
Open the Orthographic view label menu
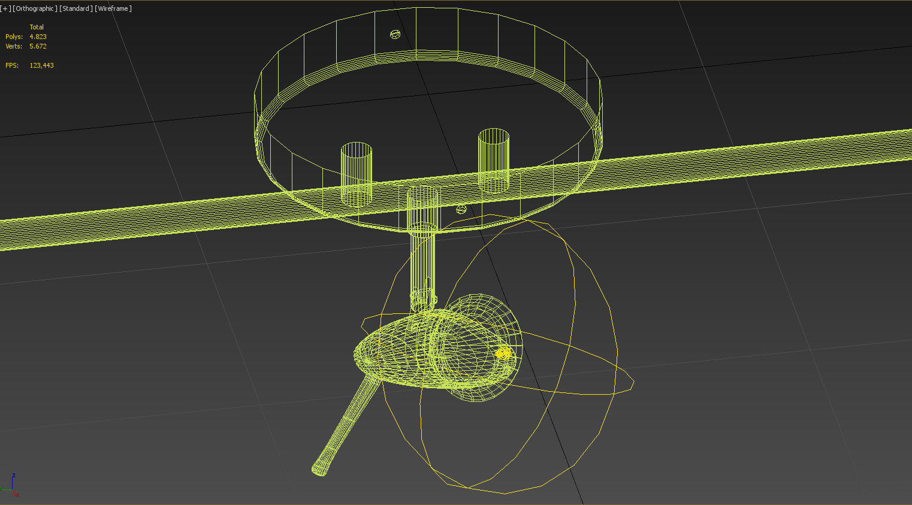(x=35, y=8)
